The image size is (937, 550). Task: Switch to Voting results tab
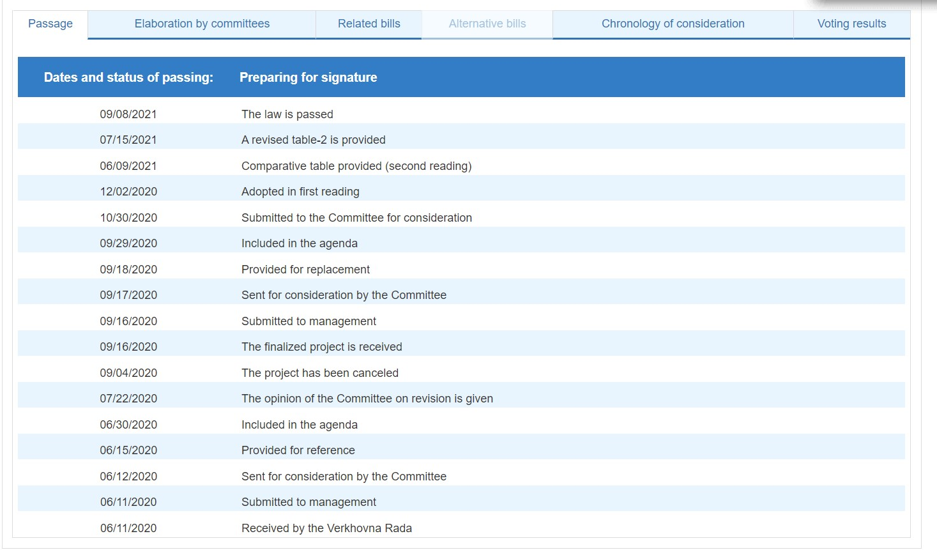click(x=852, y=24)
